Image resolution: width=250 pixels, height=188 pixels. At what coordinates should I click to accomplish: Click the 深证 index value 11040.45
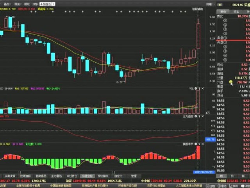pyautogui.click(x=79, y=181)
